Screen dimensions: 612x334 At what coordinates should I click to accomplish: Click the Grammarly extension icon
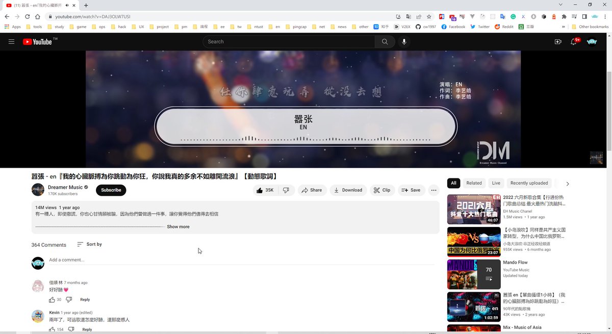pos(513,16)
